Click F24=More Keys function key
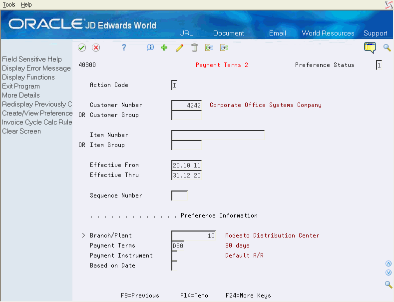 pos(248,295)
